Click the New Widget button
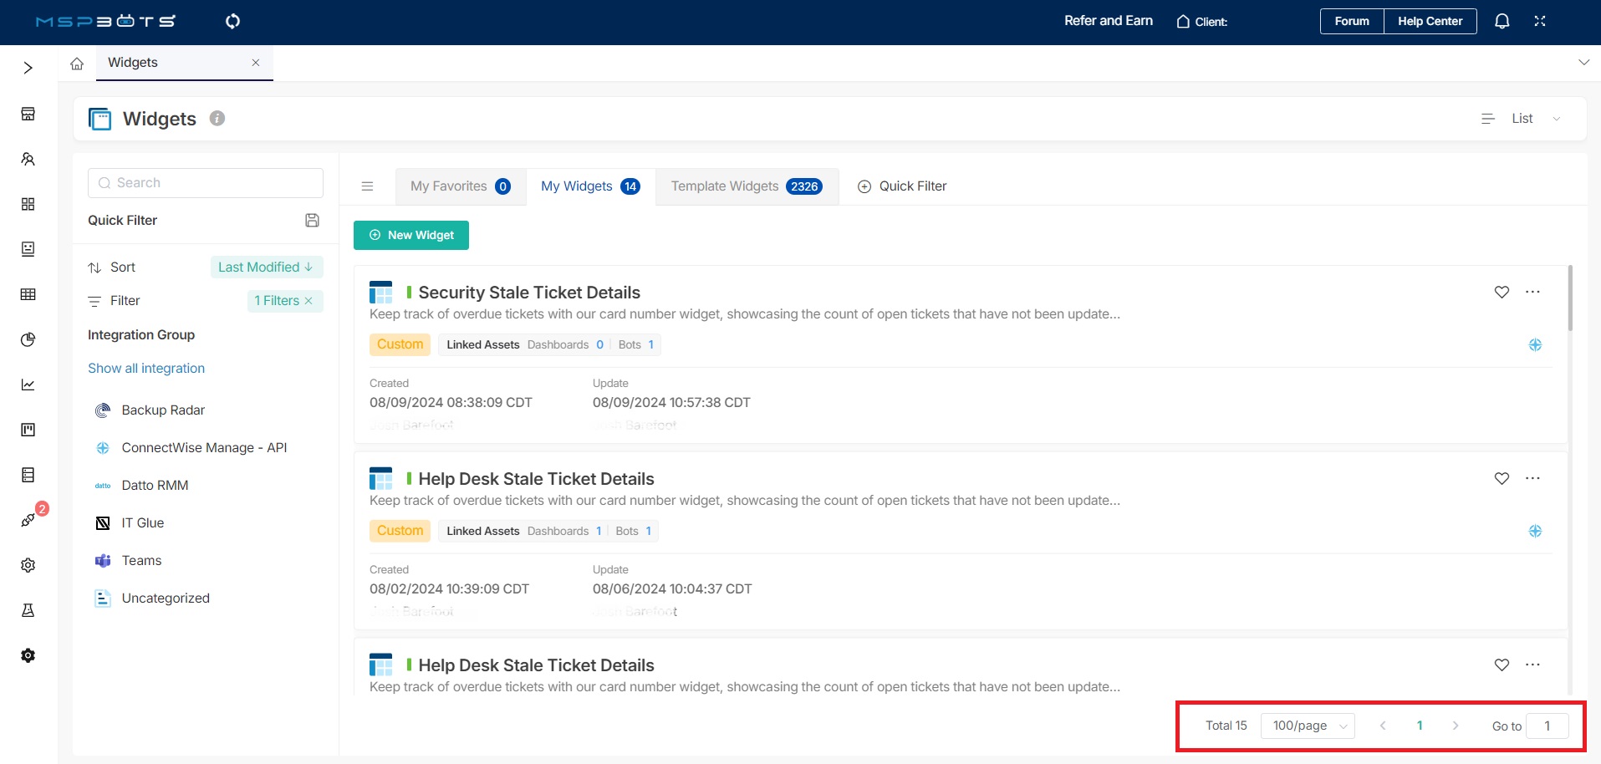This screenshot has height=764, width=1601. pos(410,235)
